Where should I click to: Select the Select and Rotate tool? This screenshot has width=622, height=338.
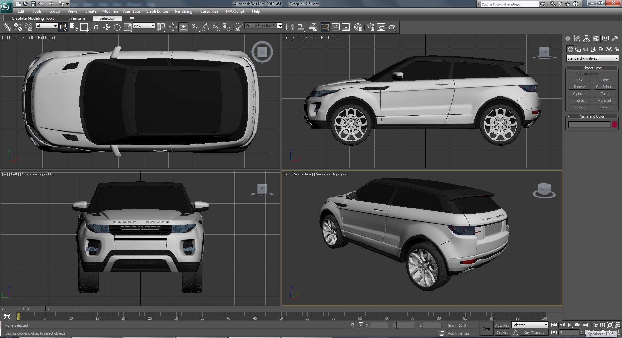coord(117,27)
